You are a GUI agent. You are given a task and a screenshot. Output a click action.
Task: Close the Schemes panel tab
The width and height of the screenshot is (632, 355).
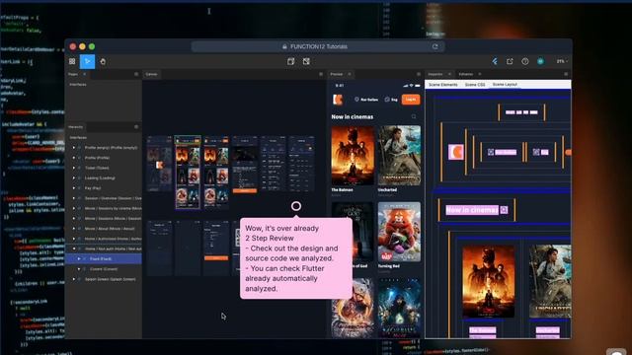pos(479,75)
